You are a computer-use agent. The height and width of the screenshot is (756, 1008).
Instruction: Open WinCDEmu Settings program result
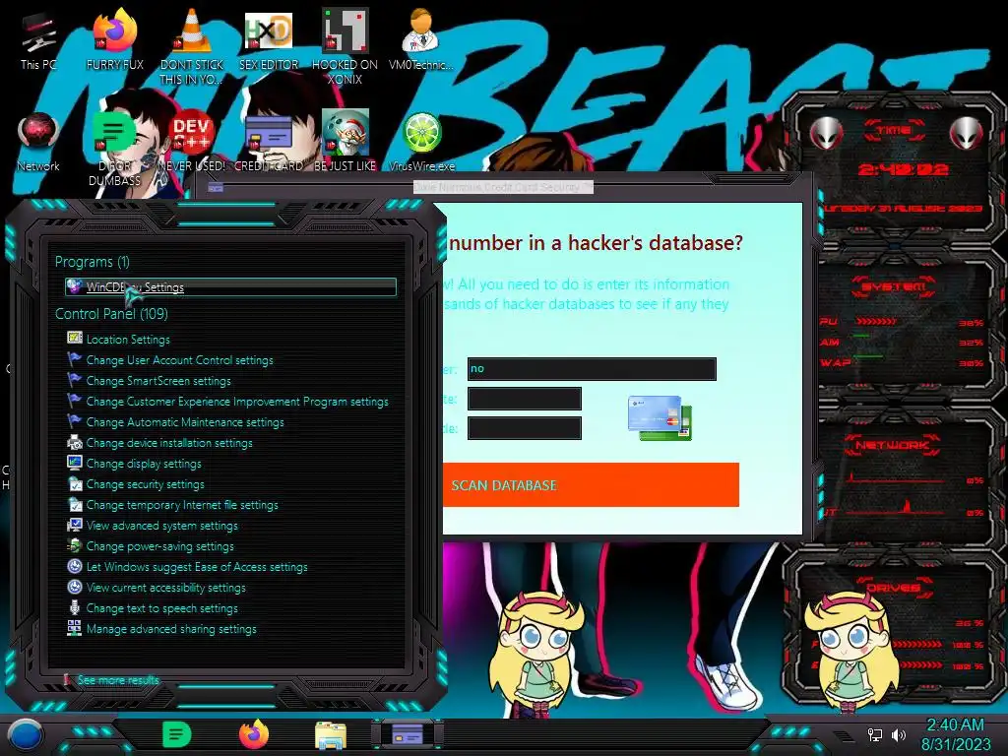coord(230,287)
